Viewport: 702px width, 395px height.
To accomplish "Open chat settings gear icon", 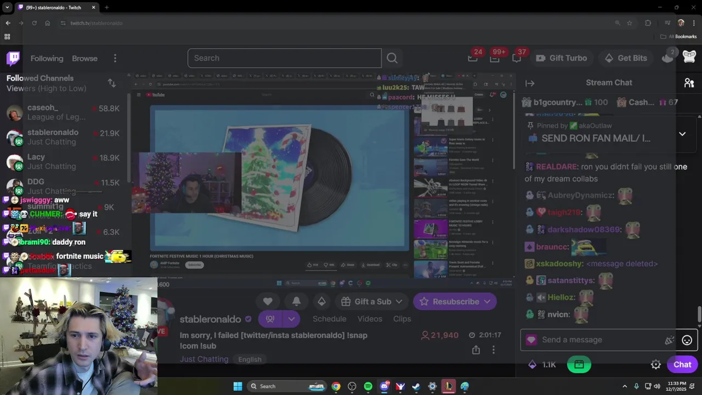I will (x=656, y=364).
